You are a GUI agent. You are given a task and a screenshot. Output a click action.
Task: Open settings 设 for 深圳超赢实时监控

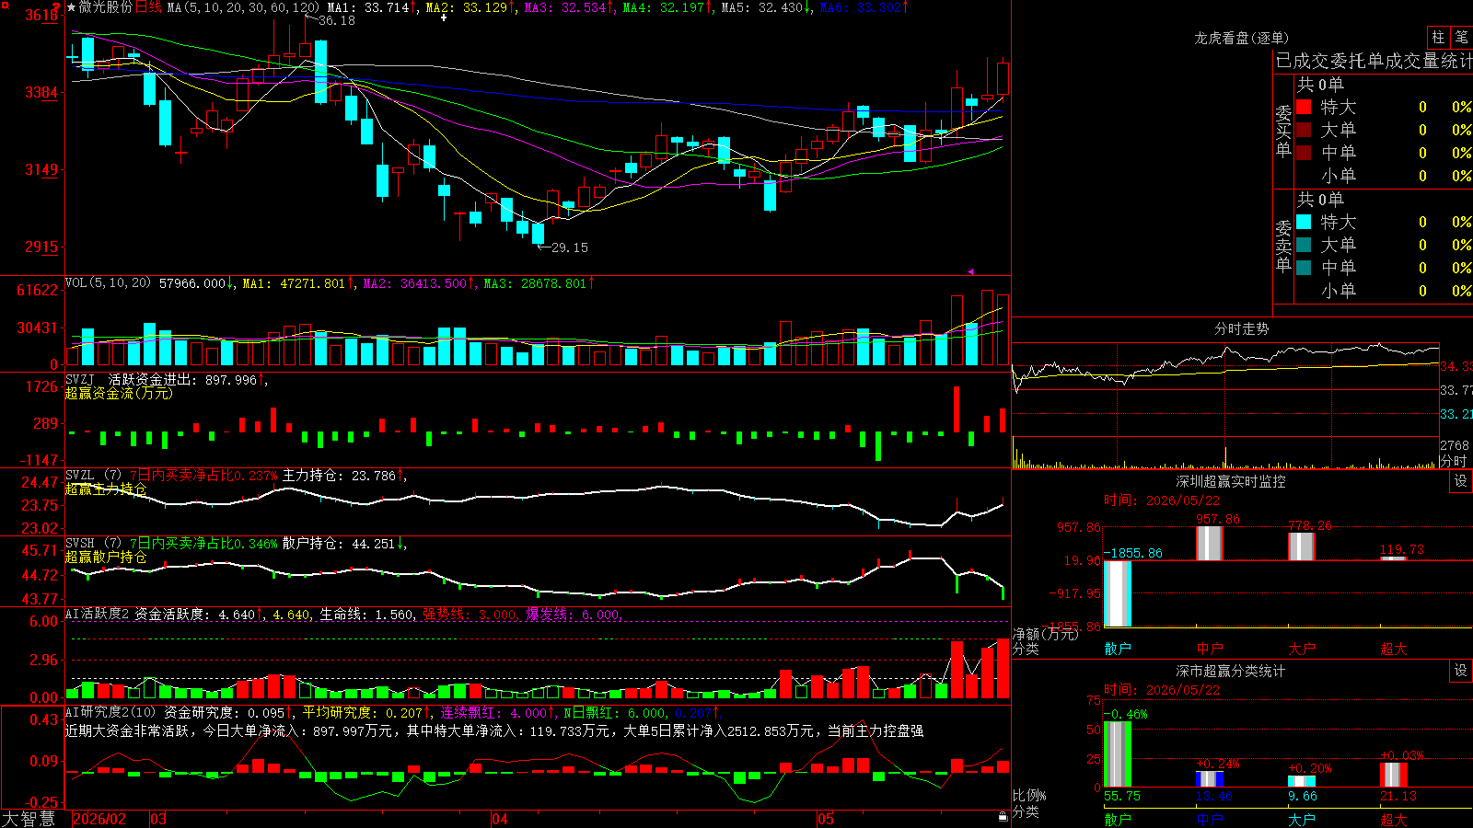(1461, 481)
